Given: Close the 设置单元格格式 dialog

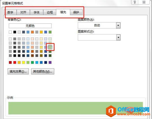Looking at the screenshot, I should point(144,2).
